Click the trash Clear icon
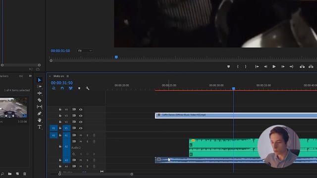The image size is (317, 178). click(x=25, y=174)
